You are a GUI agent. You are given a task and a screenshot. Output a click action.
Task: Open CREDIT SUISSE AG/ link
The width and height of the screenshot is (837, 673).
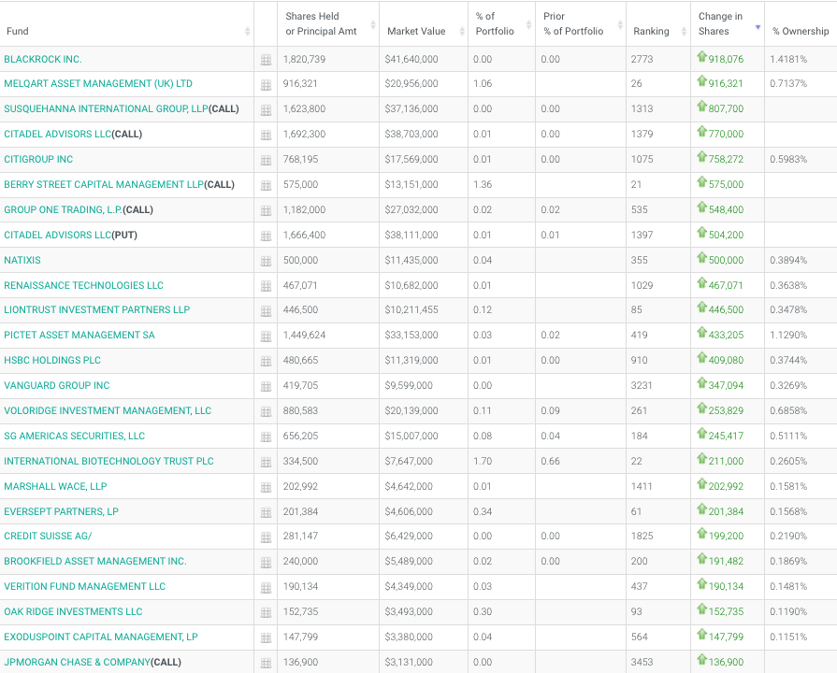(x=48, y=536)
